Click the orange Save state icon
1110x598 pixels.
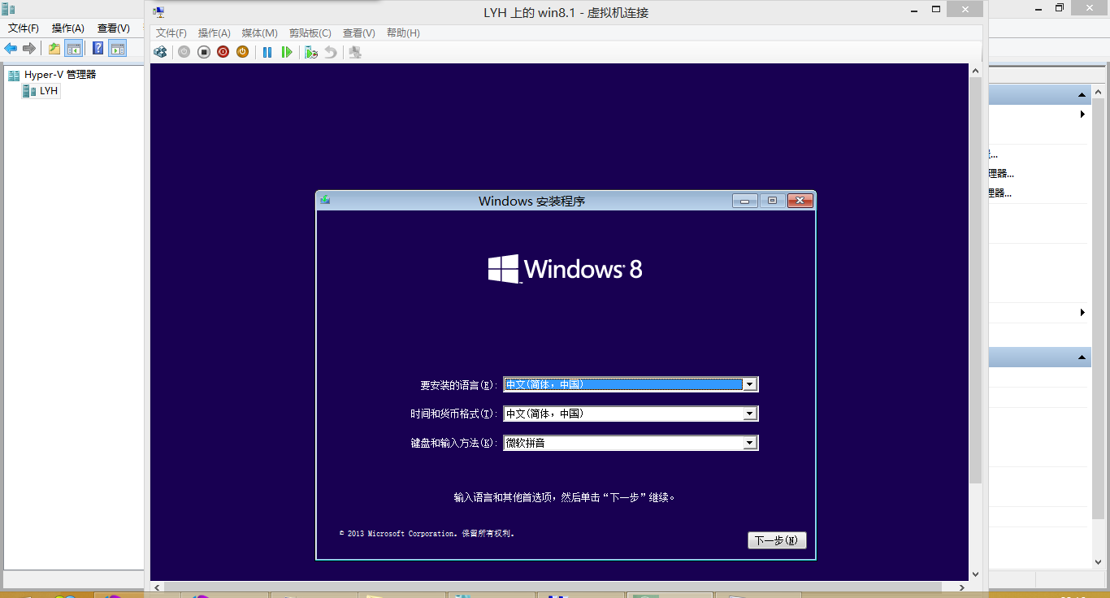(242, 52)
